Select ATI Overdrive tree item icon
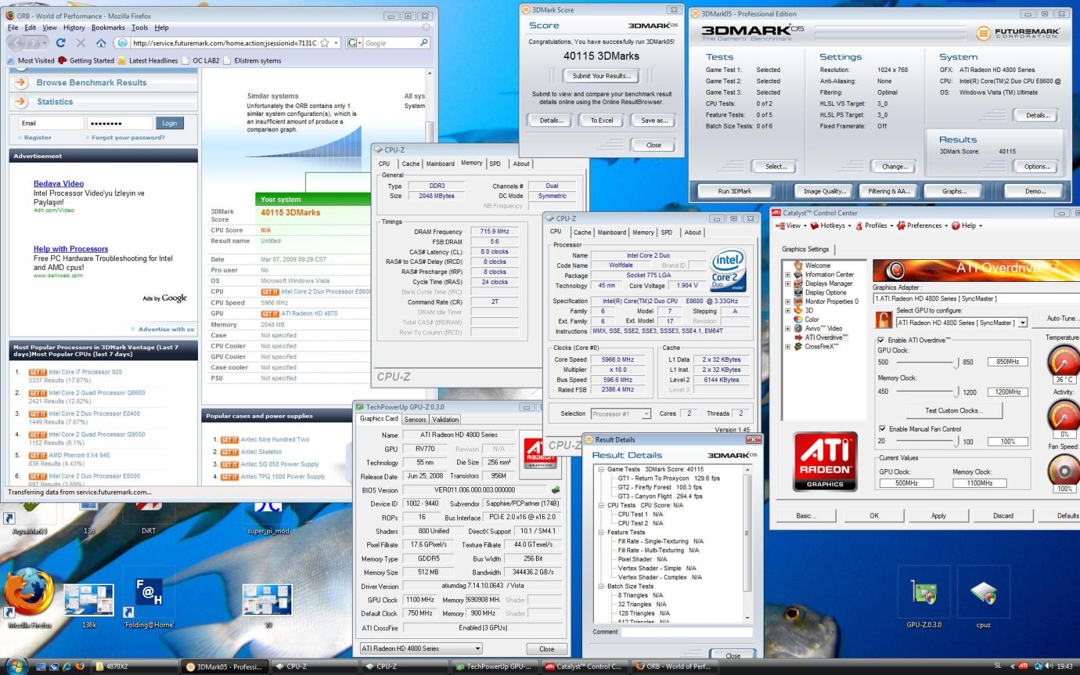1080x675 pixels. point(797,337)
